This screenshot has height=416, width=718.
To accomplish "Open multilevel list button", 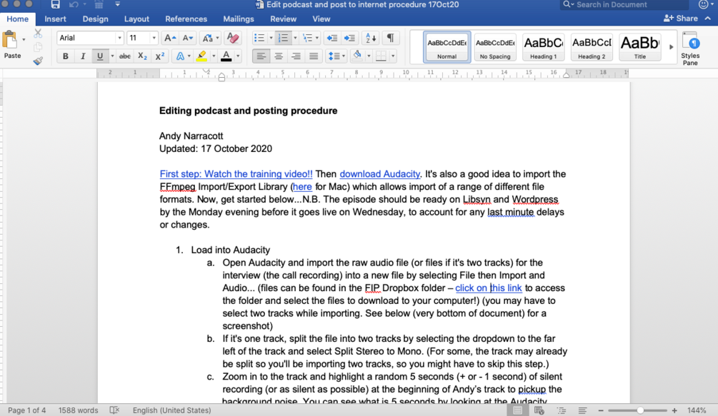I will pos(308,38).
